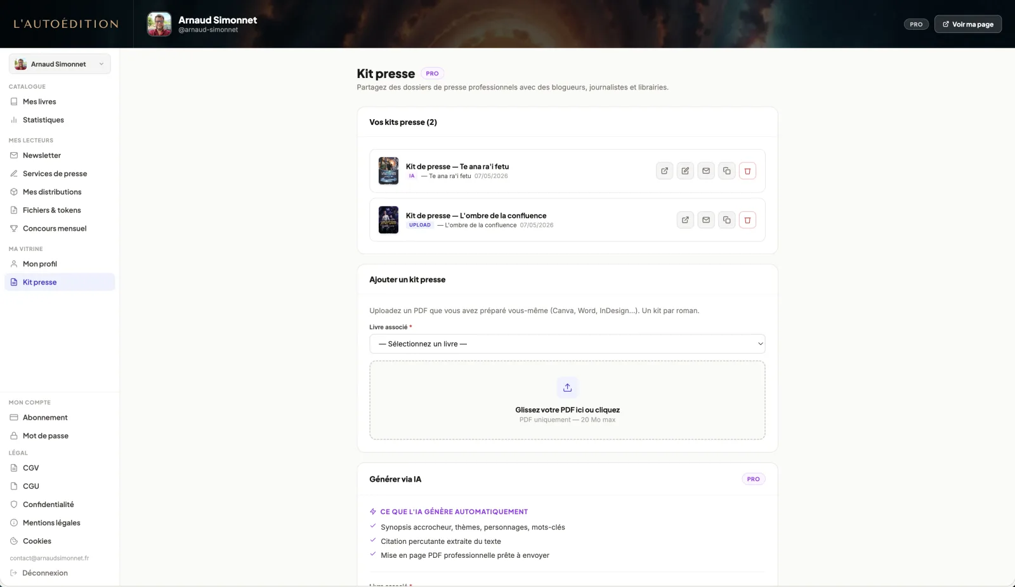Open the Cookies page
Viewport: 1015px width, 587px height.
tap(60, 541)
